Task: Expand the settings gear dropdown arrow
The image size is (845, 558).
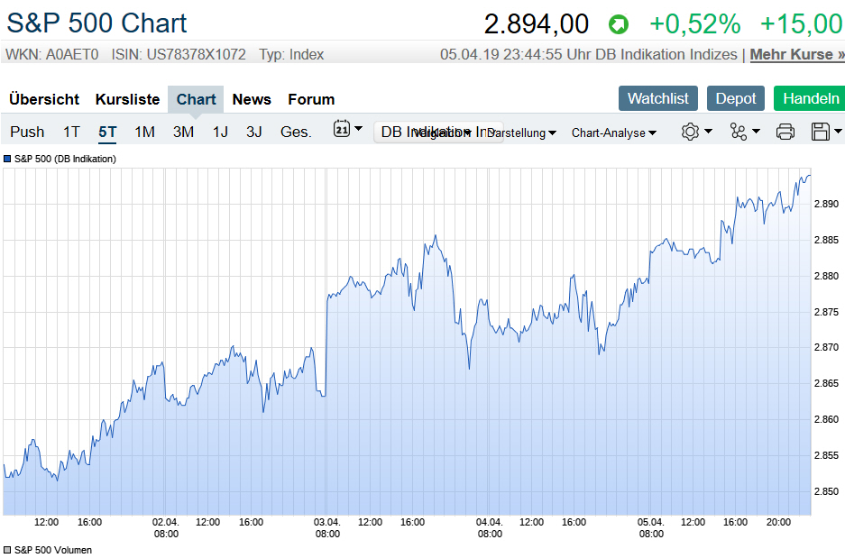Action: [x=708, y=132]
